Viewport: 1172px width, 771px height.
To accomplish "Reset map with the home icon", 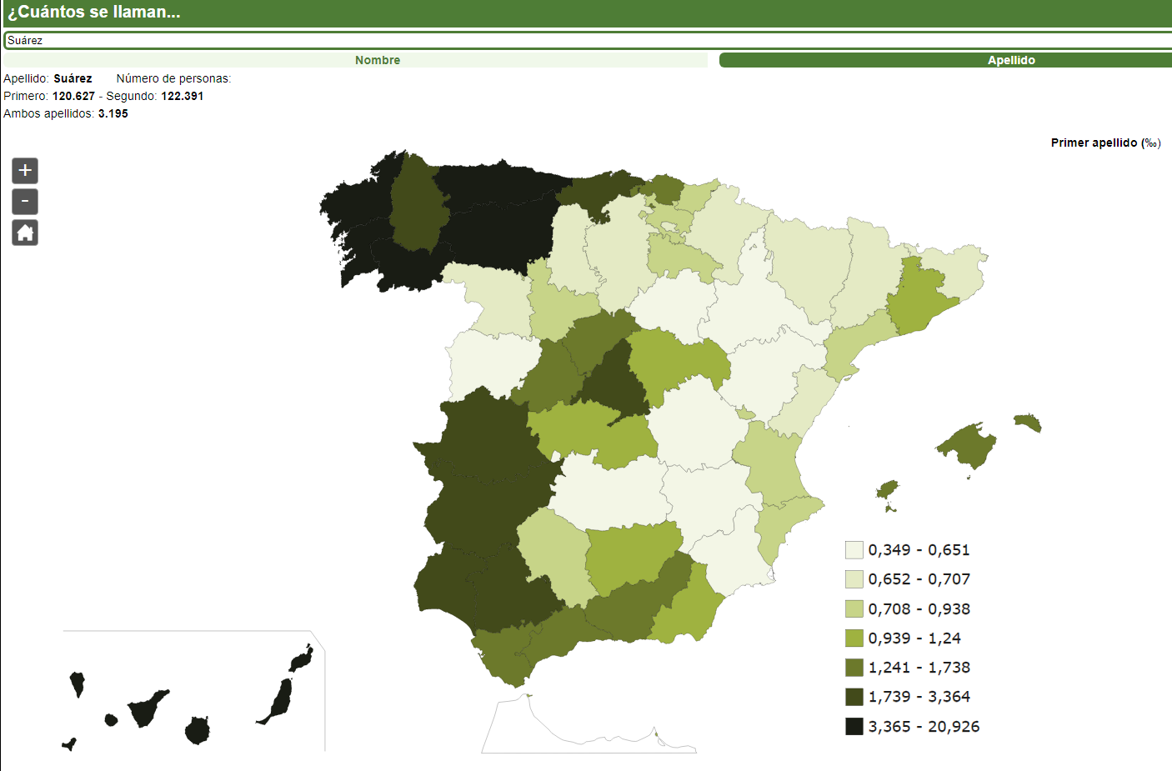I will [25, 233].
